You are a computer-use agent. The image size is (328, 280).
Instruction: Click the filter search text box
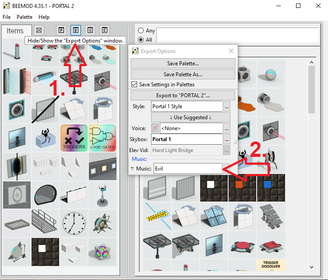pyautogui.click(x=237, y=35)
